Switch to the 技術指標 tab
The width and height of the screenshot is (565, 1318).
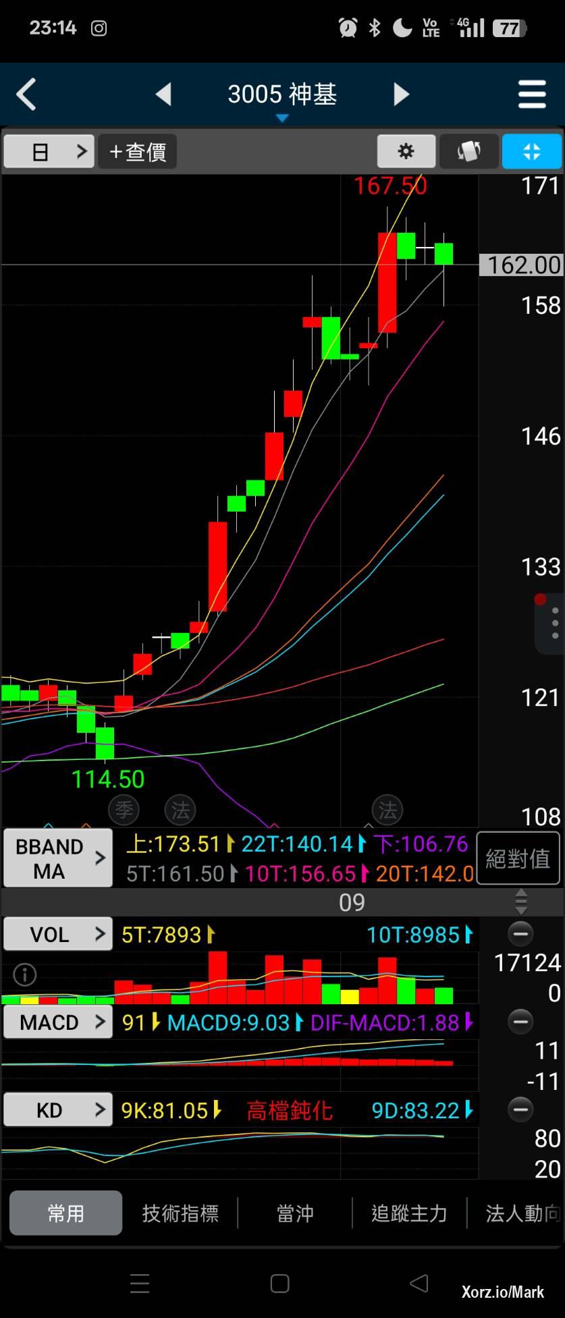[180, 1213]
